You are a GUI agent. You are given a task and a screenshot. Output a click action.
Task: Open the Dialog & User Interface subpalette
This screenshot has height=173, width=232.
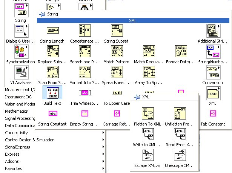pyautogui.click(x=22, y=31)
